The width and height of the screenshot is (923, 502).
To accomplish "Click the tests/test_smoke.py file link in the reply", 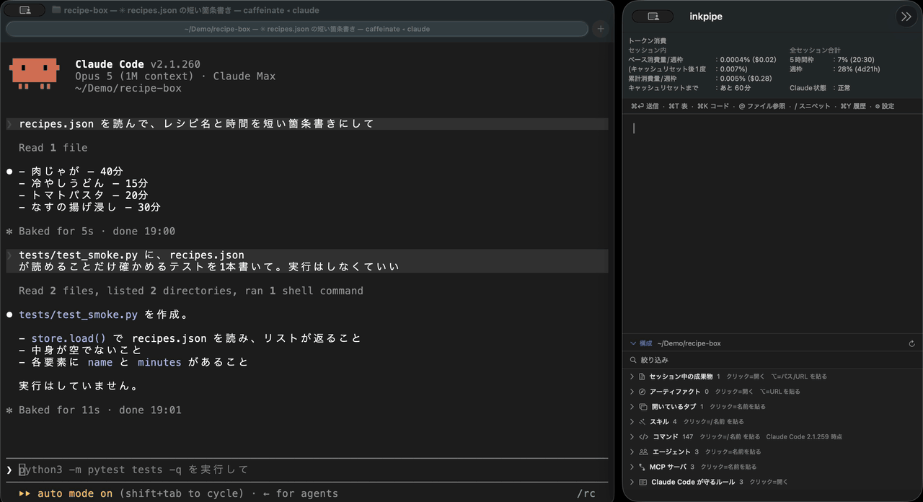I will [x=79, y=314].
